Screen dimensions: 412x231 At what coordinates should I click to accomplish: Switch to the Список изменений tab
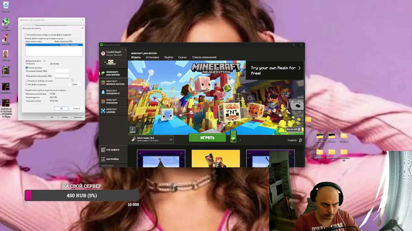204,57
